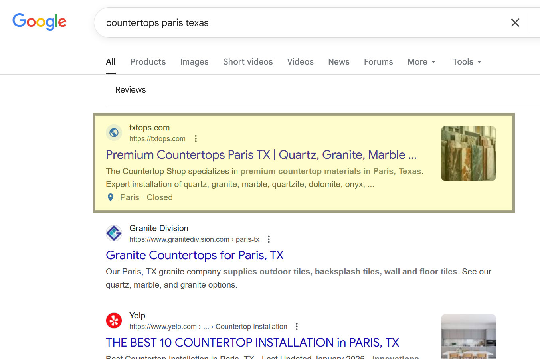Viewport: 540px width, 359px height.
Task: Click the txtops.com globe favicon
Action: tap(114, 132)
